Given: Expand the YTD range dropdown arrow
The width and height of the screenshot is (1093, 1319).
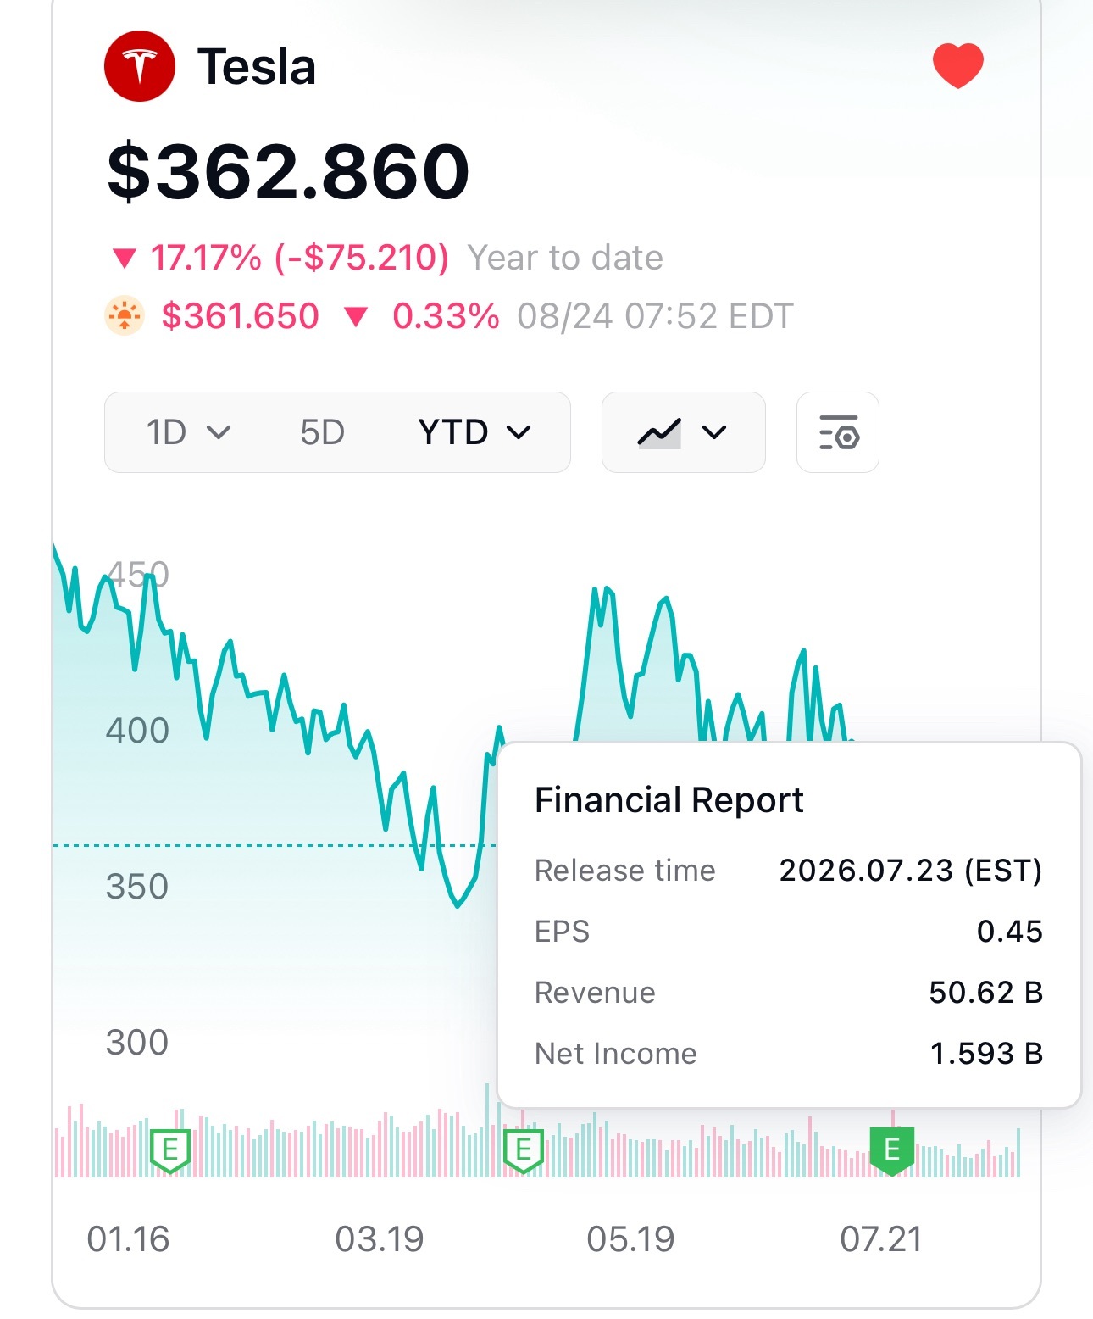Looking at the screenshot, I should pyautogui.click(x=519, y=432).
